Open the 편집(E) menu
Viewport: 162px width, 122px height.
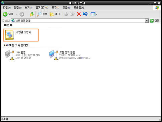click(x=17, y=8)
